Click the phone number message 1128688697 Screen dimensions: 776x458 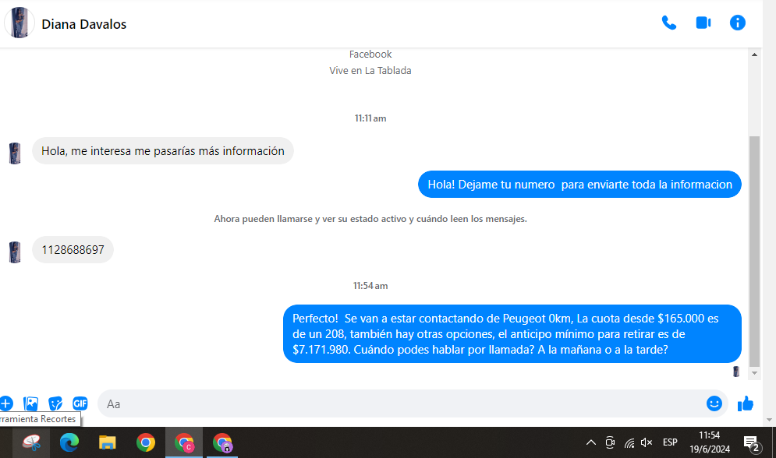tap(73, 250)
